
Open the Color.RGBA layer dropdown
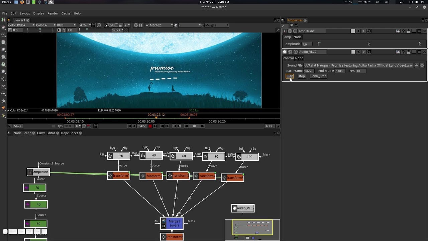point(21,25)
